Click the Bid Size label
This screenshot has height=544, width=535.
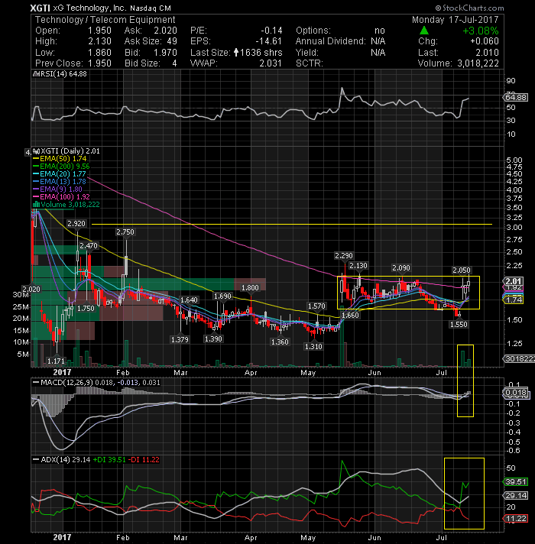pyautogui.click(x=142, y=63)
